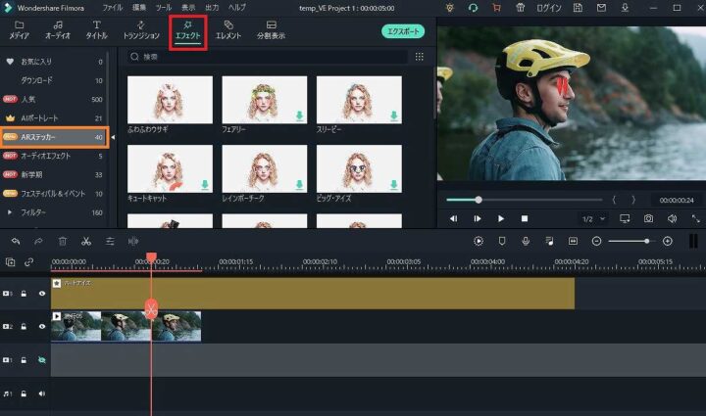Click the grid view icon beside search
Screen dimensions: 706x416
[420, 57]
